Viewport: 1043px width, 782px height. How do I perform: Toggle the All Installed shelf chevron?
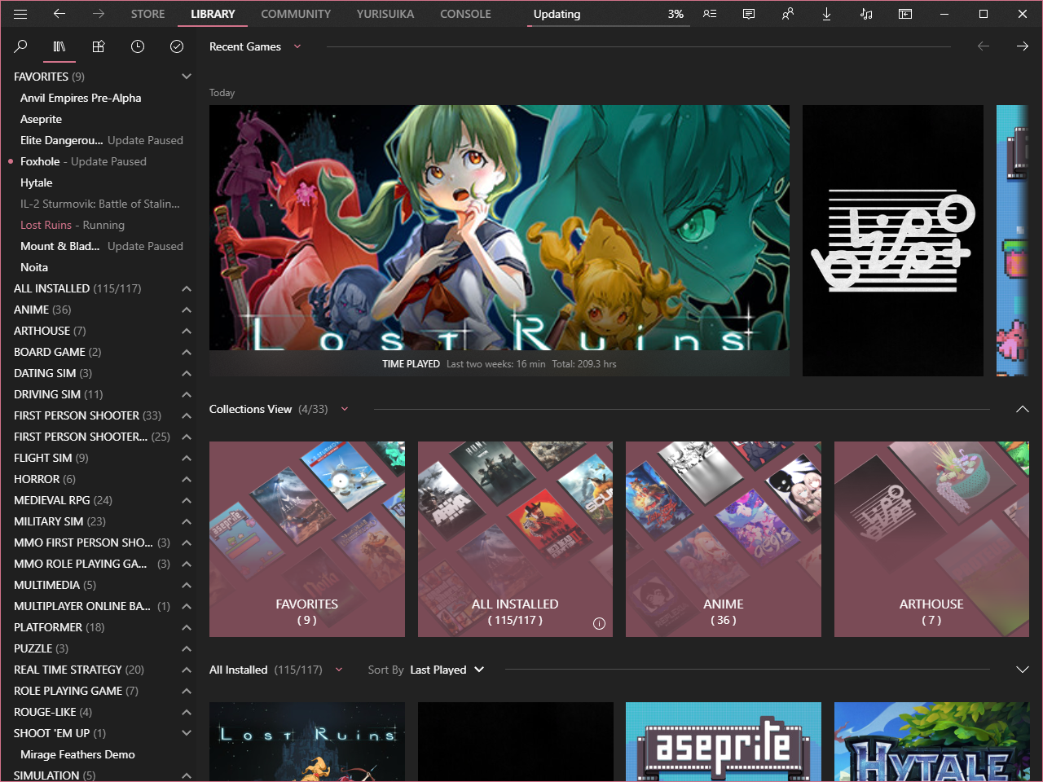coord(1023,670)
